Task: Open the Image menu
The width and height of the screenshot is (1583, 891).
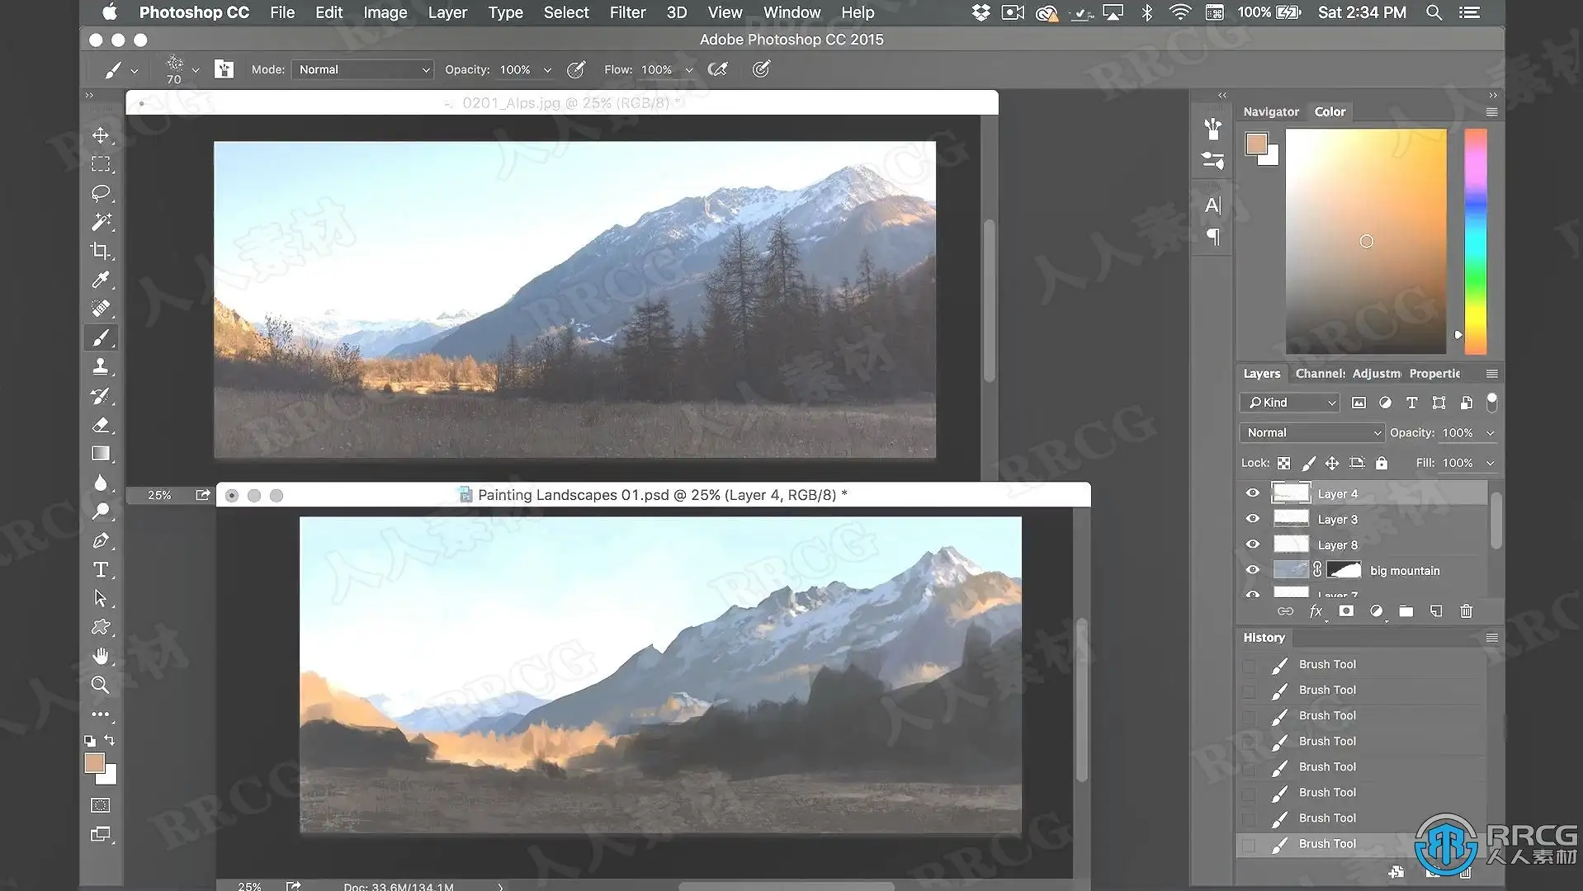Action: click(385, 12)
